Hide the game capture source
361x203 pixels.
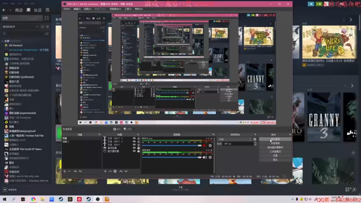(x=134, y=148)
